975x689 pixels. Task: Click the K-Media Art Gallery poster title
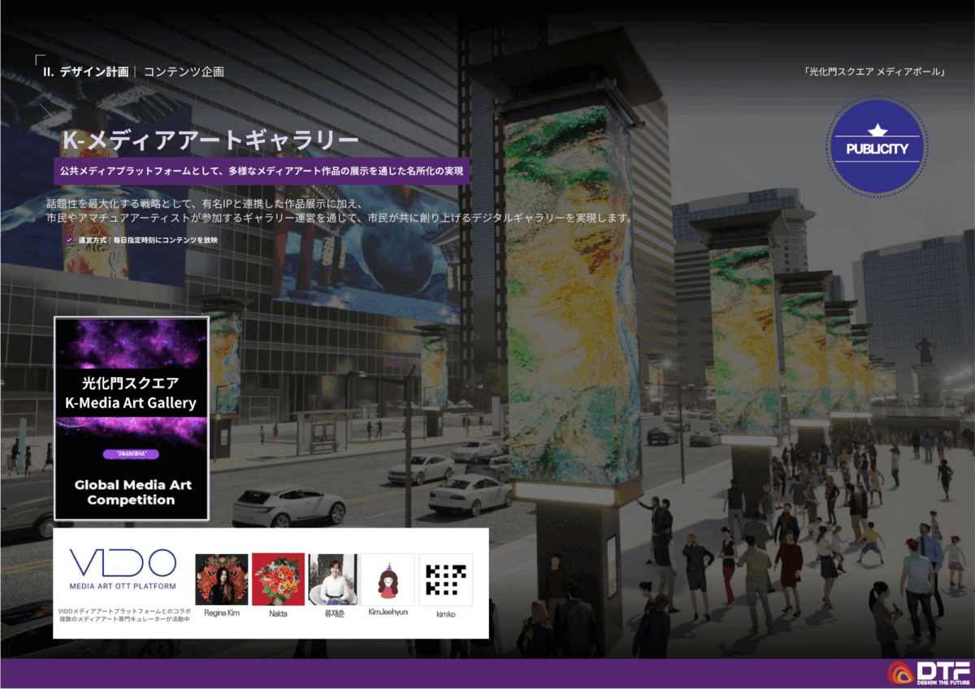[x=131, y=392]
